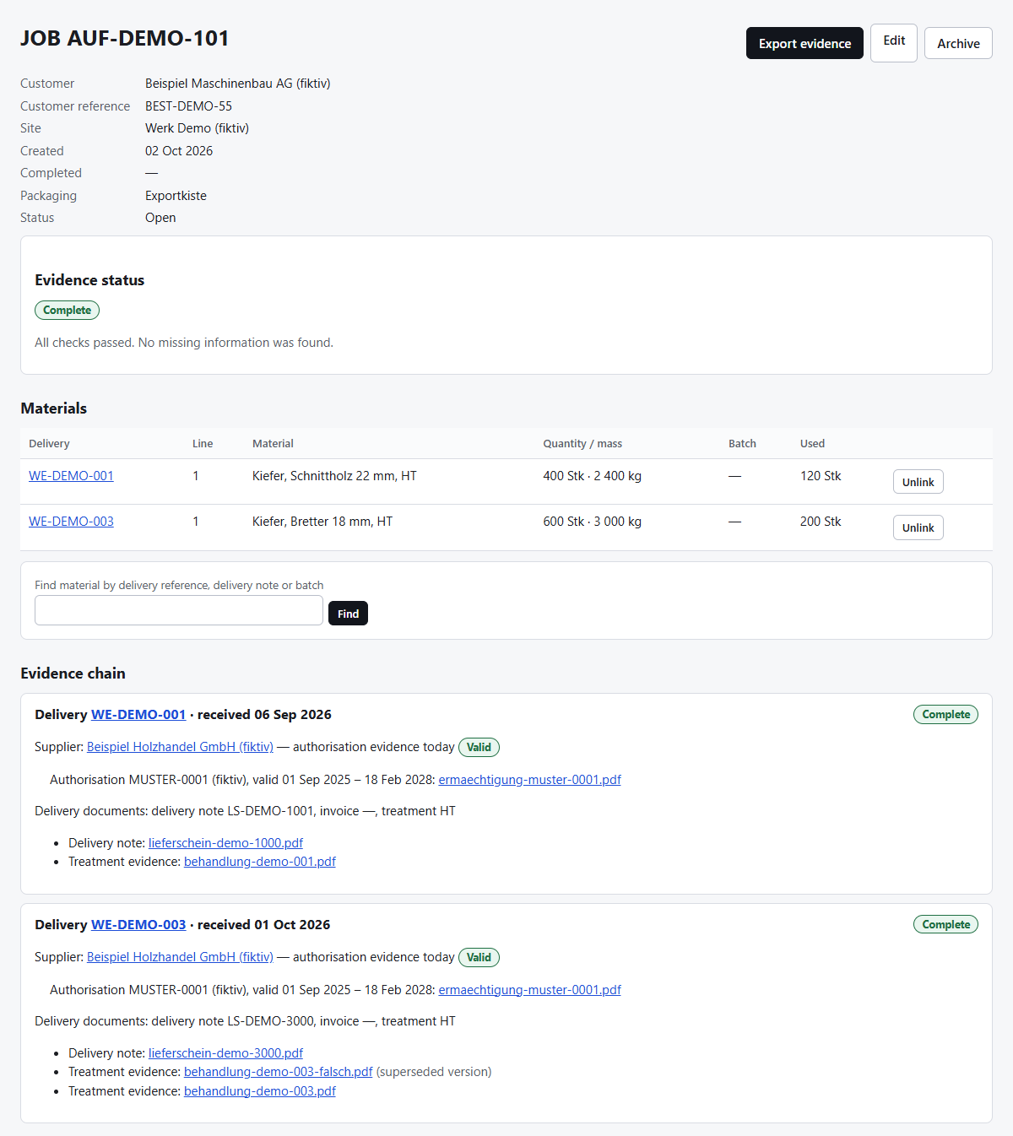This screenshot has width=1013, height=1136.
Task: Click the Materials section heading
Action: click(53, 408)
